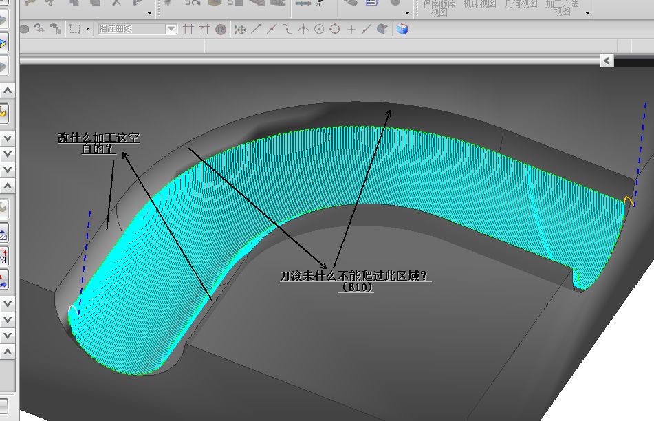
Task: Click the black field beside collapse arrow
Action: [x=634, y=61]
